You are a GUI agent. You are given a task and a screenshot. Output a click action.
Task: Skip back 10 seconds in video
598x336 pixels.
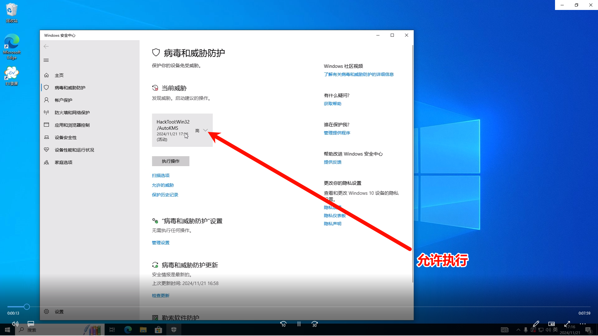283,324
